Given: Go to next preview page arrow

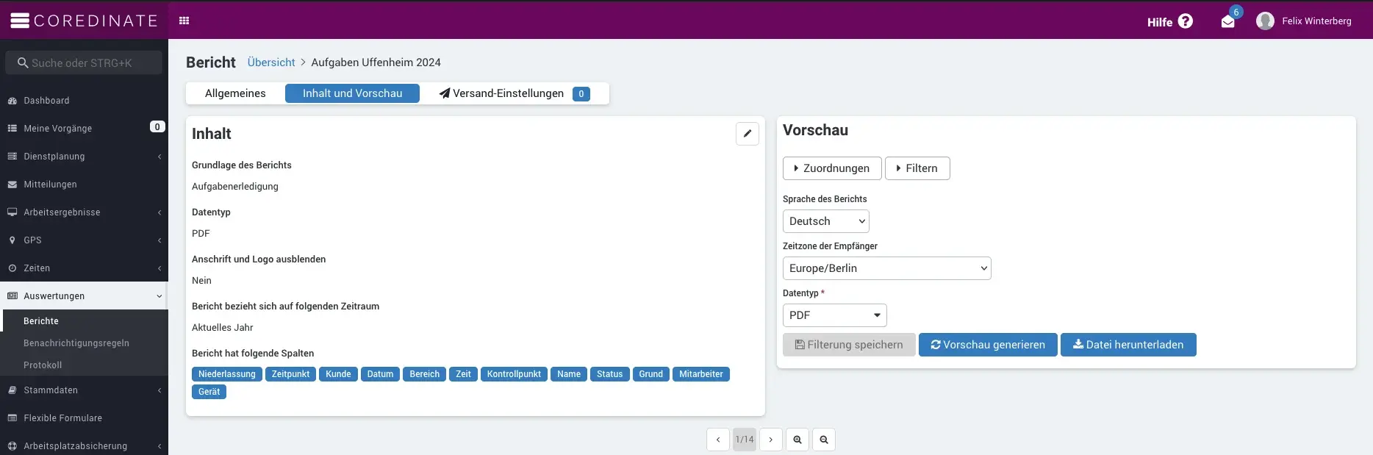Looking at the screenshot, I should click(771, 440).
